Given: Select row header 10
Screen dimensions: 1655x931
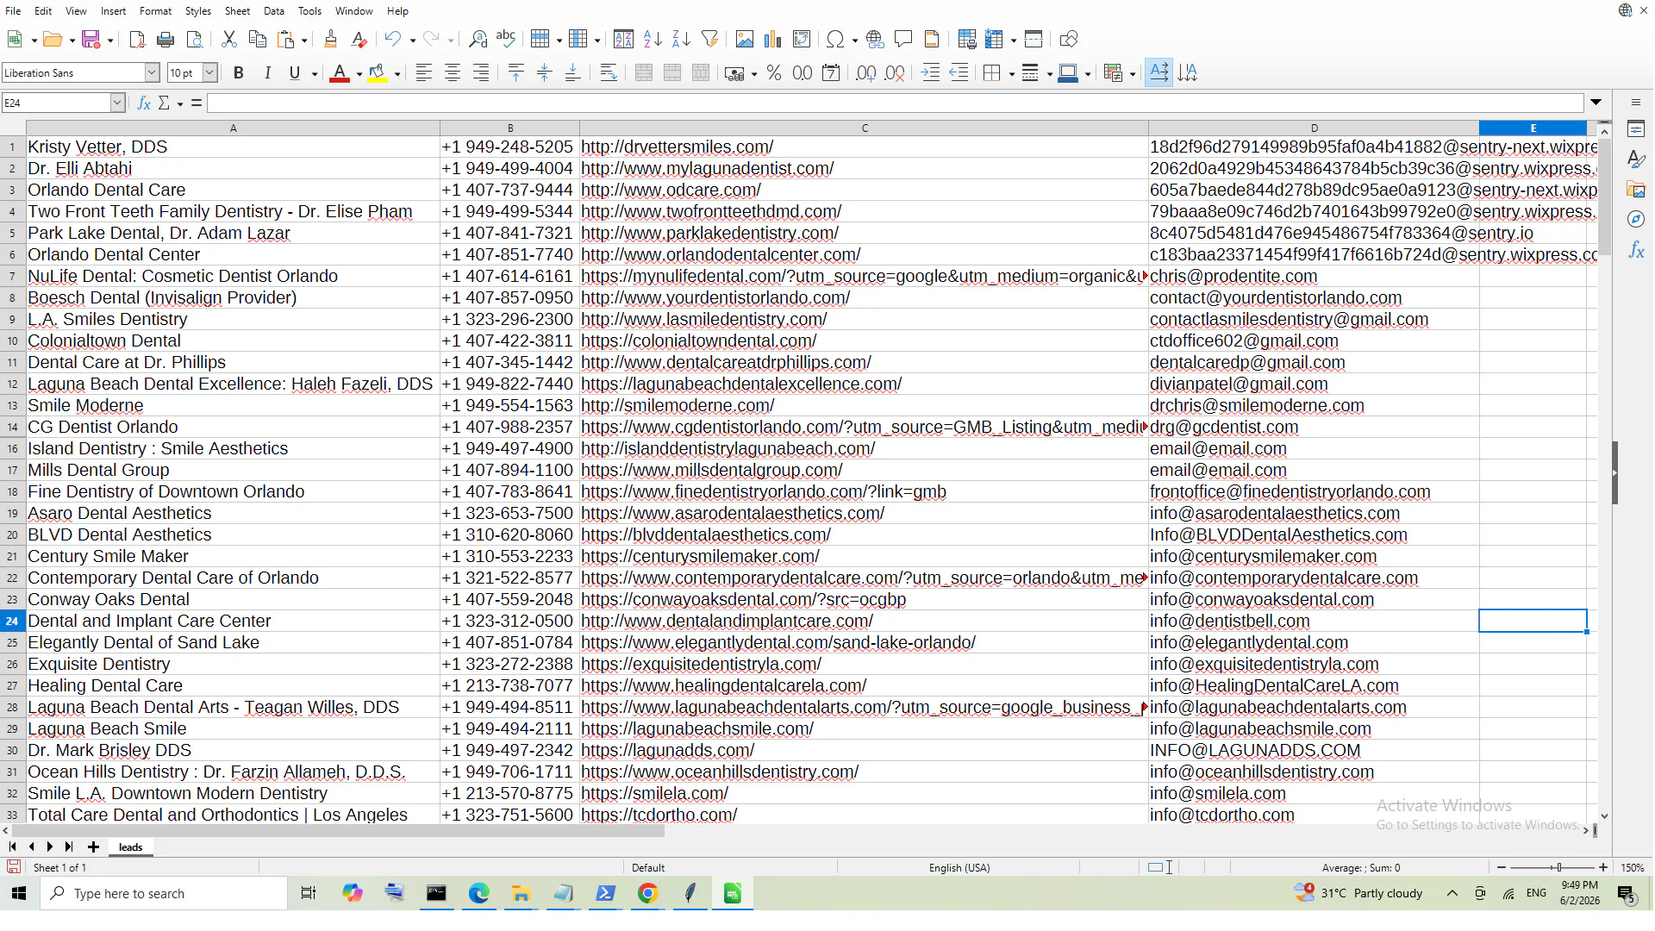Looking at the screenshot, I should coord(13,341).
